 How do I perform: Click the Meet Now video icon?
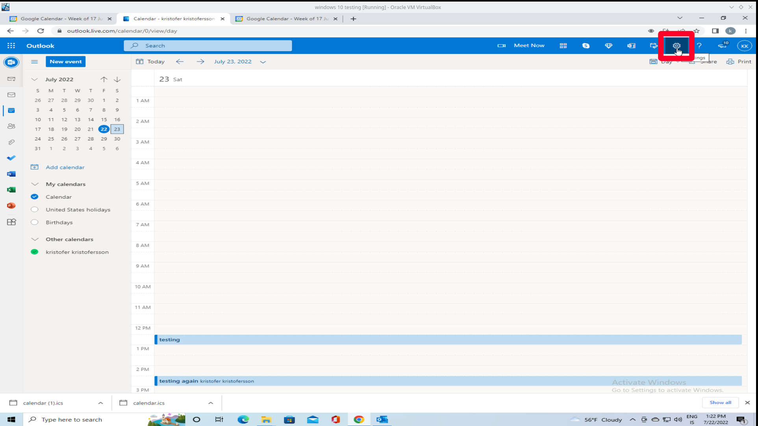(501, 46)
